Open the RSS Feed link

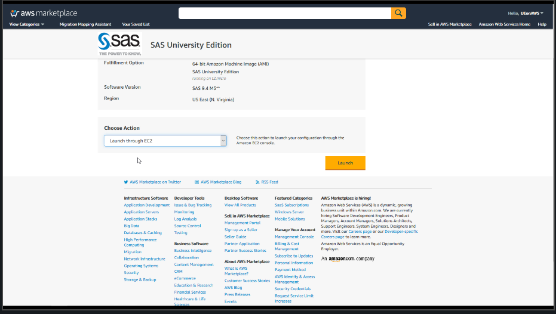coord(269,182)
